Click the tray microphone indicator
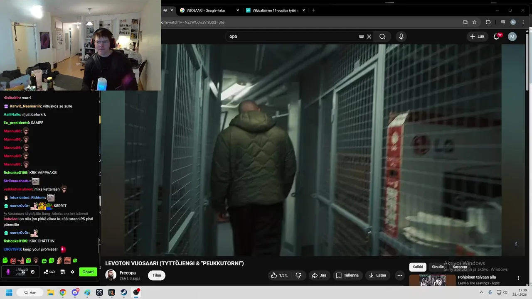The height and width of the screenshot is (299, 532). (x=489, y=292)
